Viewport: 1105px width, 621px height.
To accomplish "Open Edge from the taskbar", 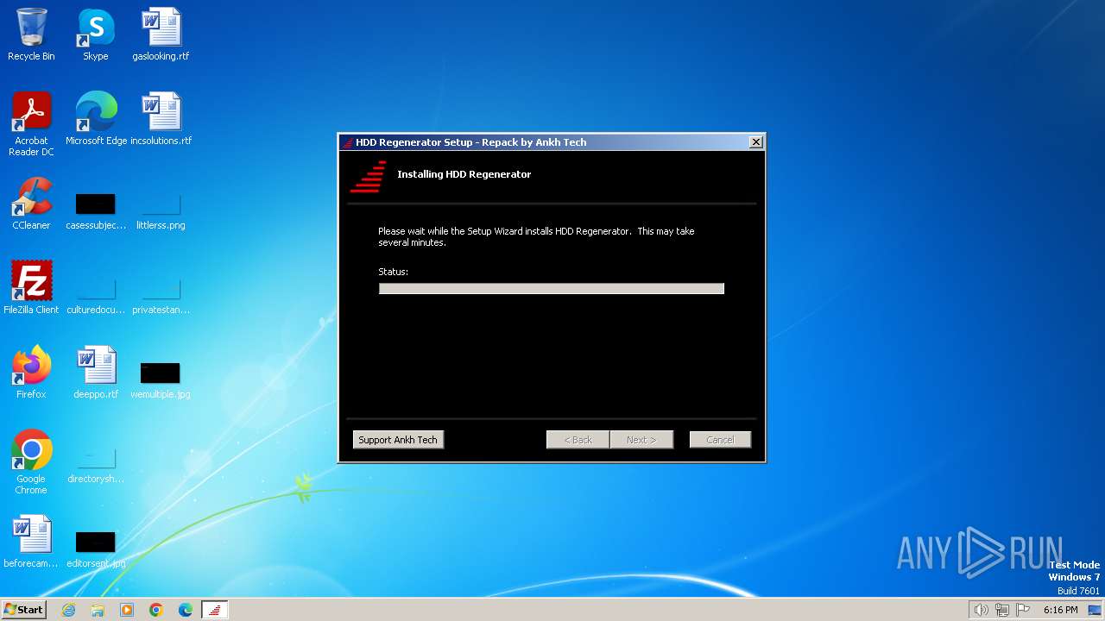I will point(186,610).
